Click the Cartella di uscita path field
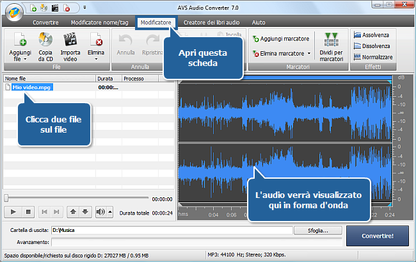Viewport: 416px width, 262px height. pos(172,230)
